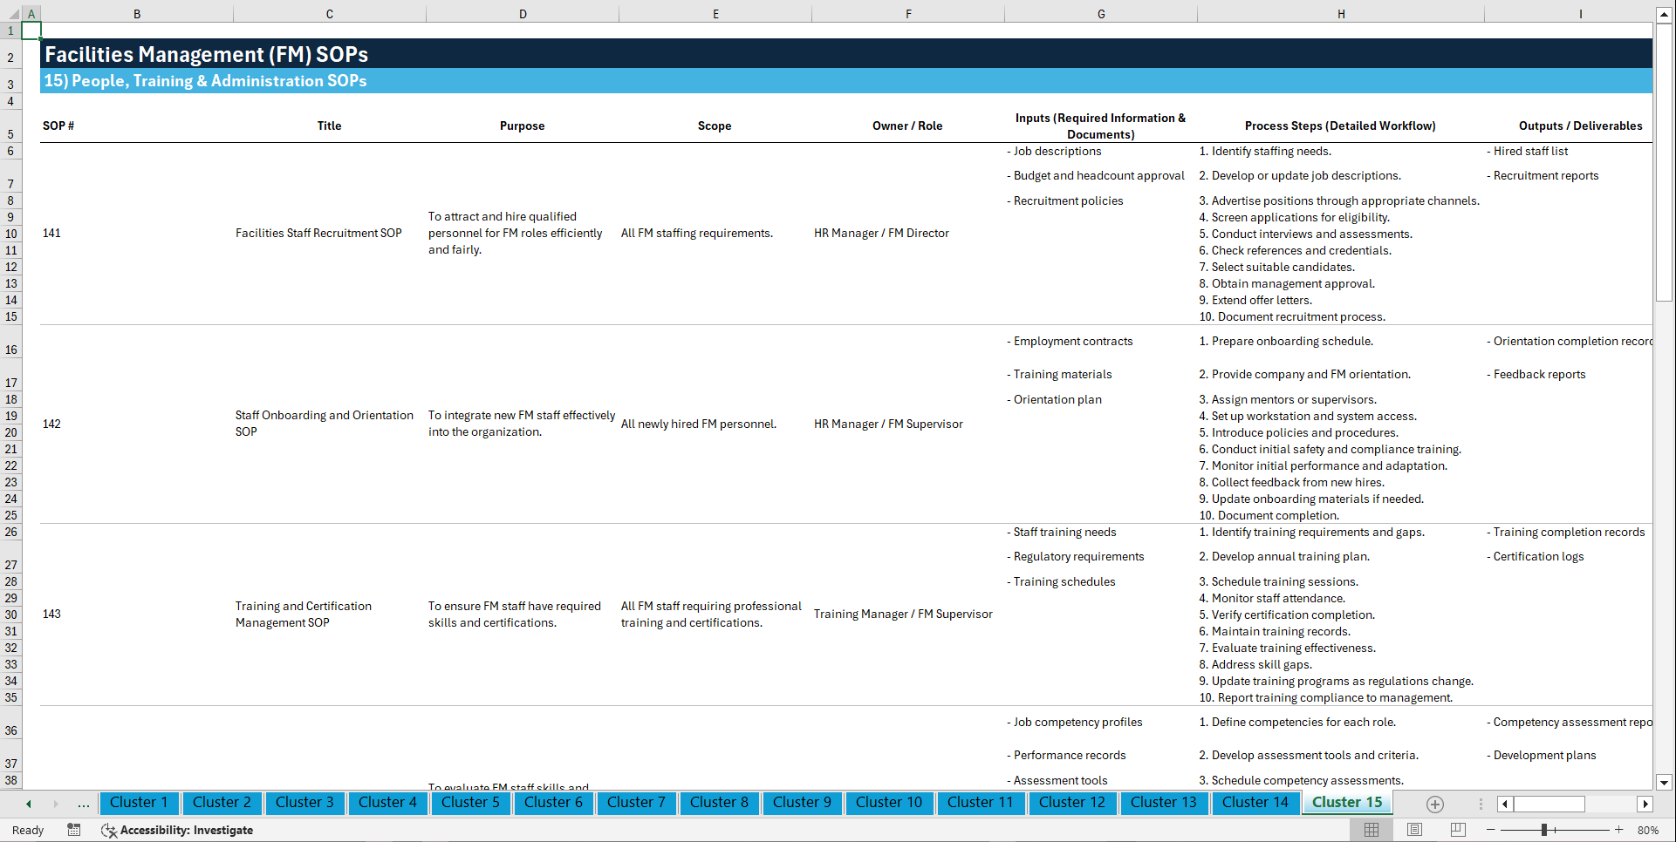Click the horizontal scrollbar's right arrow
Viewport: 1676px width, 842px height.
[1645, 804]
